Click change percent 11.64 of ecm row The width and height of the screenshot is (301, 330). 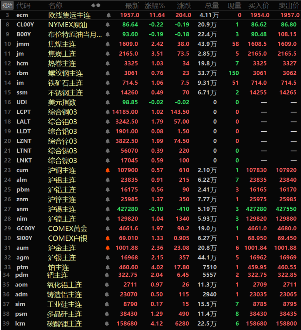[x=157, y=15]
